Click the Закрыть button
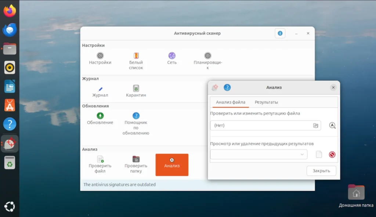 (321, 171)
